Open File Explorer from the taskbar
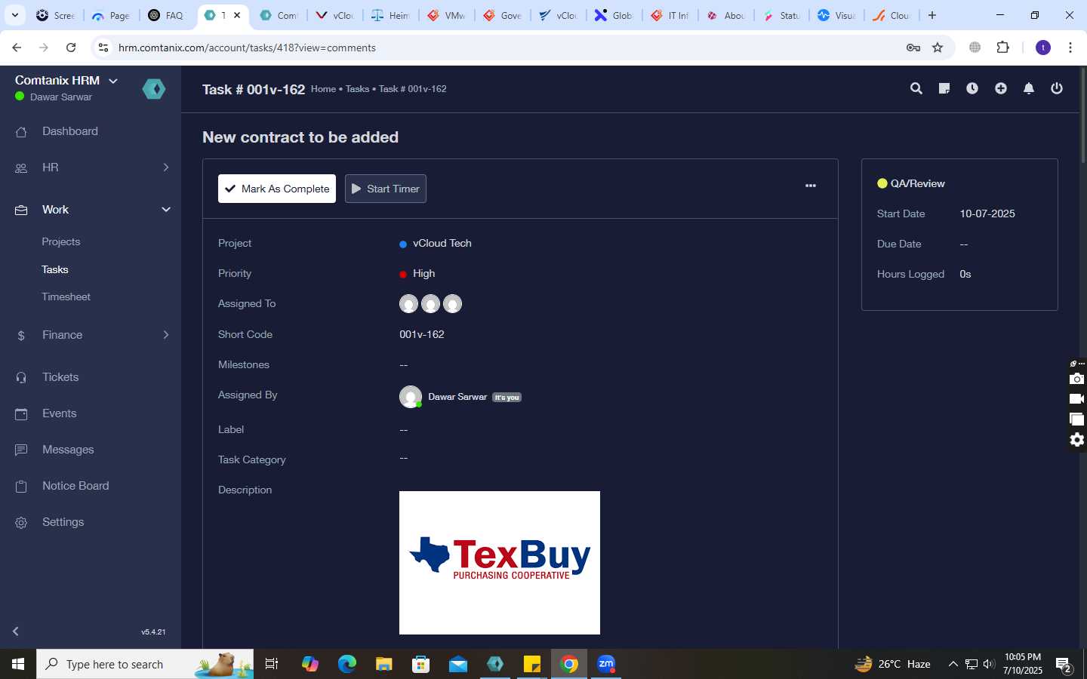The width and height of the screenshot is (1087, 679). pyautogui.click(x=384, y=664)
